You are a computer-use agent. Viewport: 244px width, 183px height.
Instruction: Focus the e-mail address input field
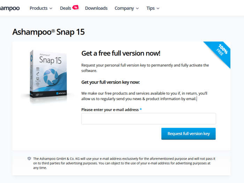coord(148,119)
